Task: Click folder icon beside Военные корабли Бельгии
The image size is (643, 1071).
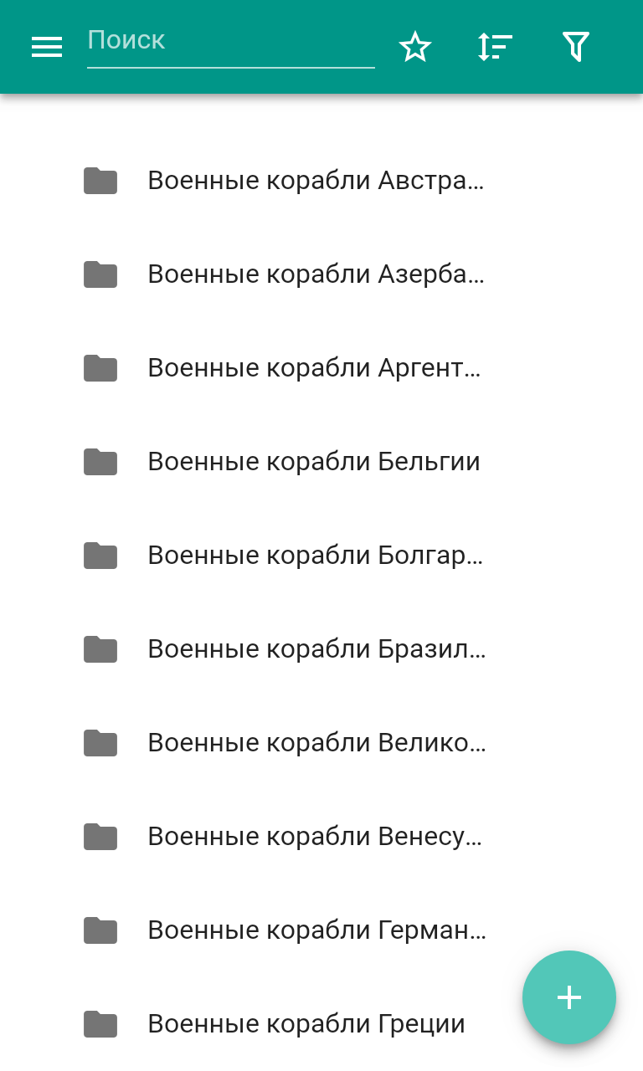Action: 100,462
